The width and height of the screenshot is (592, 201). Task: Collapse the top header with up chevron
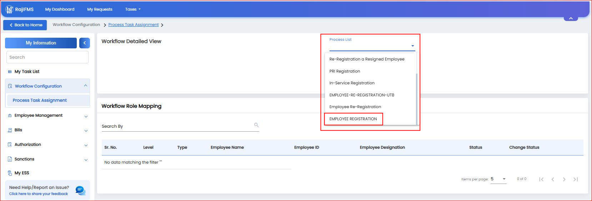(x=571, y=18)
